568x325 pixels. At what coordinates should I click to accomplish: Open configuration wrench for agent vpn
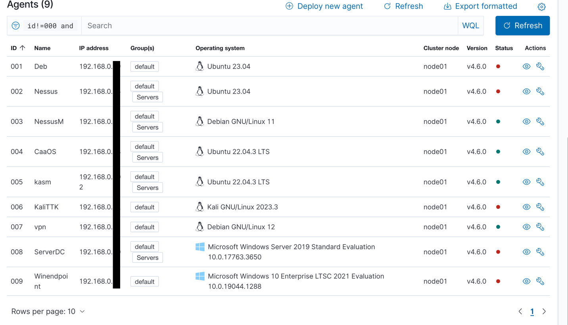pos(540,227)
